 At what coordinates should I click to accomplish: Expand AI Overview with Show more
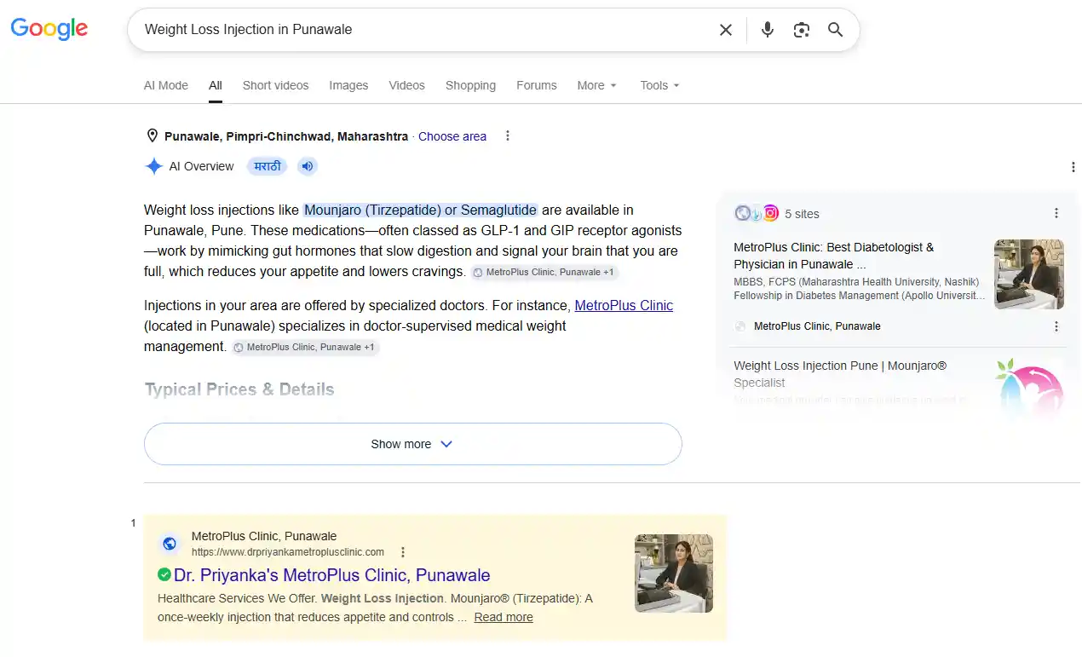coord(412,444)
